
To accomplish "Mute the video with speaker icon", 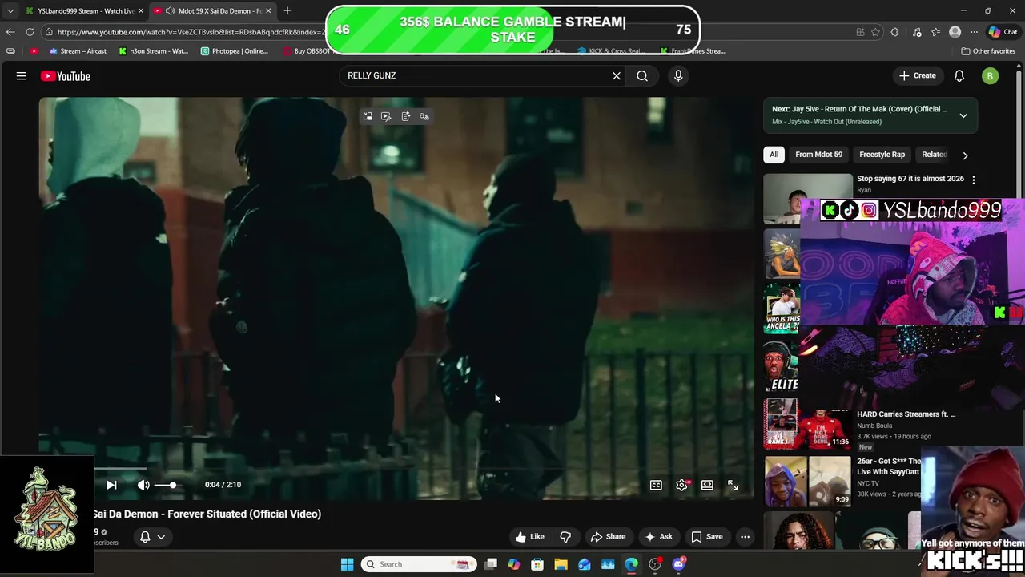I will pos(143,485).
